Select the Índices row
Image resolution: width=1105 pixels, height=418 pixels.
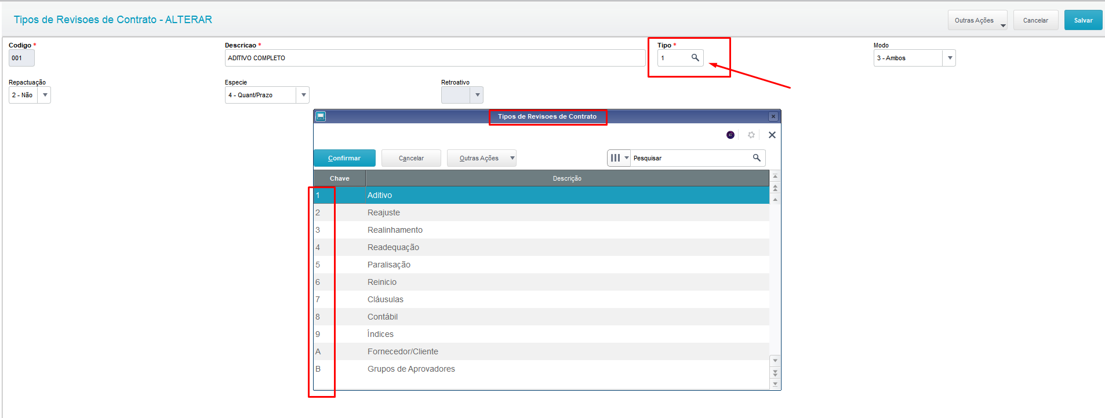click(541, 334)
